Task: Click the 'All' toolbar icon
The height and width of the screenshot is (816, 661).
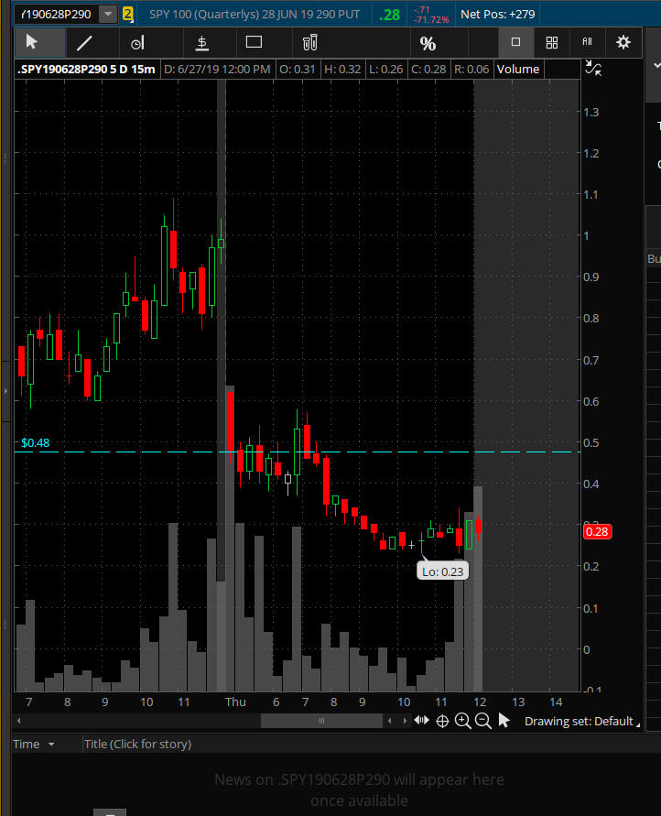Action: [587, 41]
